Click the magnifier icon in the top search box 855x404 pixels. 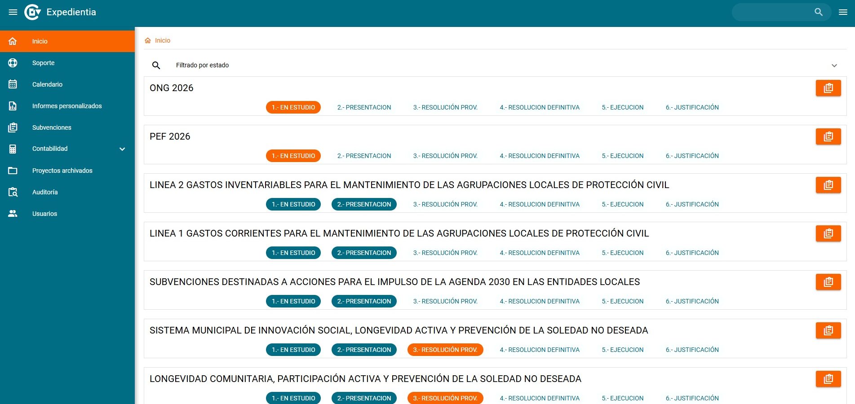coord(819,12)
